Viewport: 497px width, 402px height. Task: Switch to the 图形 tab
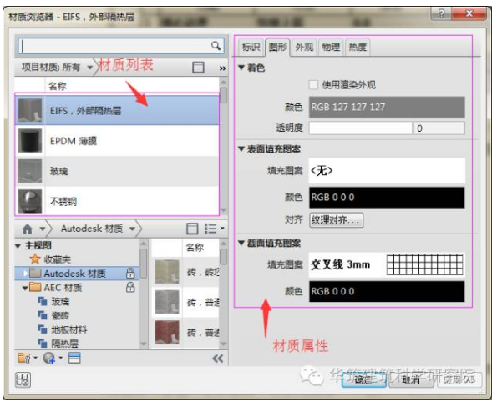click(x=277, y=48)
